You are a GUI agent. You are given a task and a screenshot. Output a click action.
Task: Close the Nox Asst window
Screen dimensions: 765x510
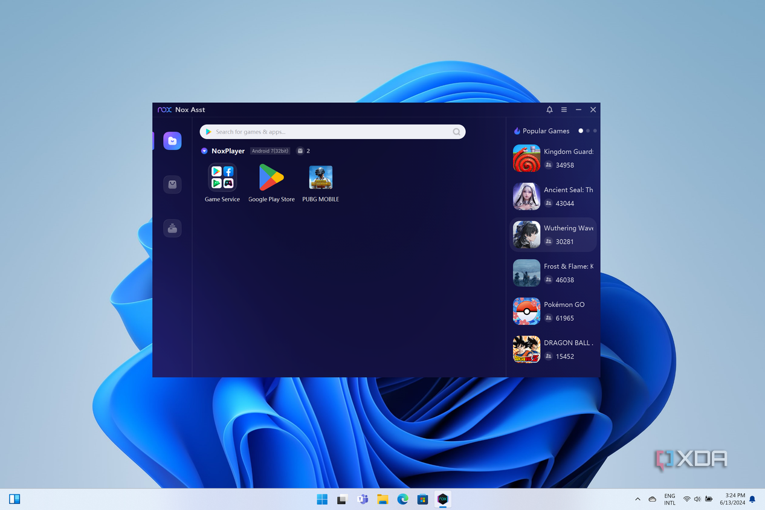(x=593, y=109)
